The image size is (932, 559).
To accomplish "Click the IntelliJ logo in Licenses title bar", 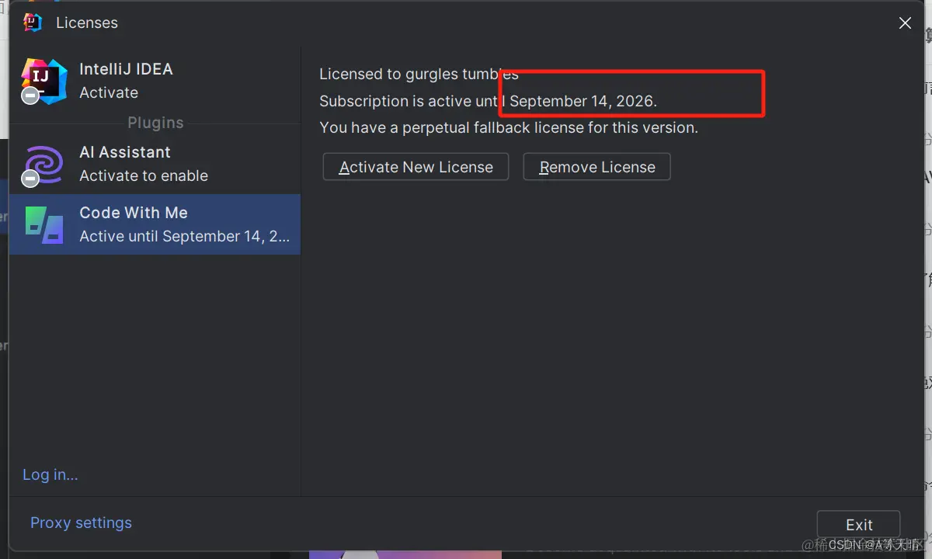I will (x=33, y=23).
